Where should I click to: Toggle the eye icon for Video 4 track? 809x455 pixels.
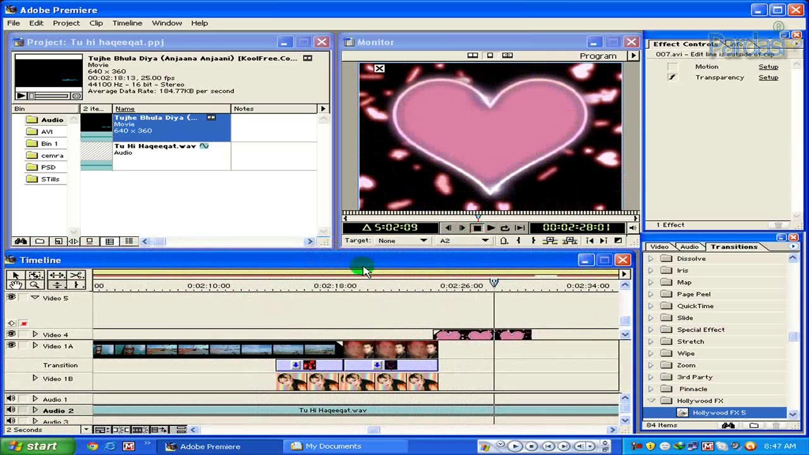(x=11, y=334)
